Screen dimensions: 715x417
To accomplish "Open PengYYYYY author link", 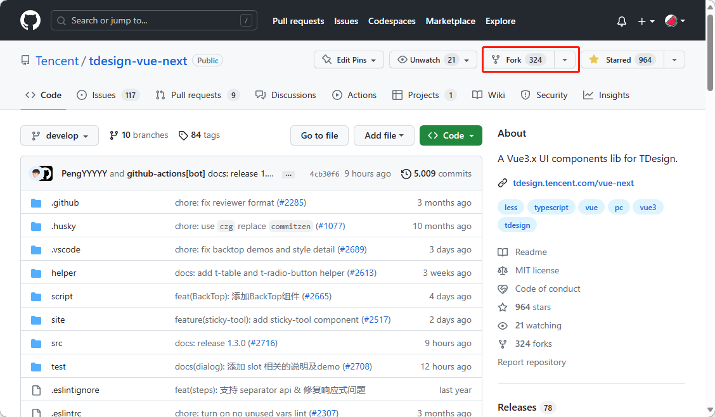I will (84, 173).
